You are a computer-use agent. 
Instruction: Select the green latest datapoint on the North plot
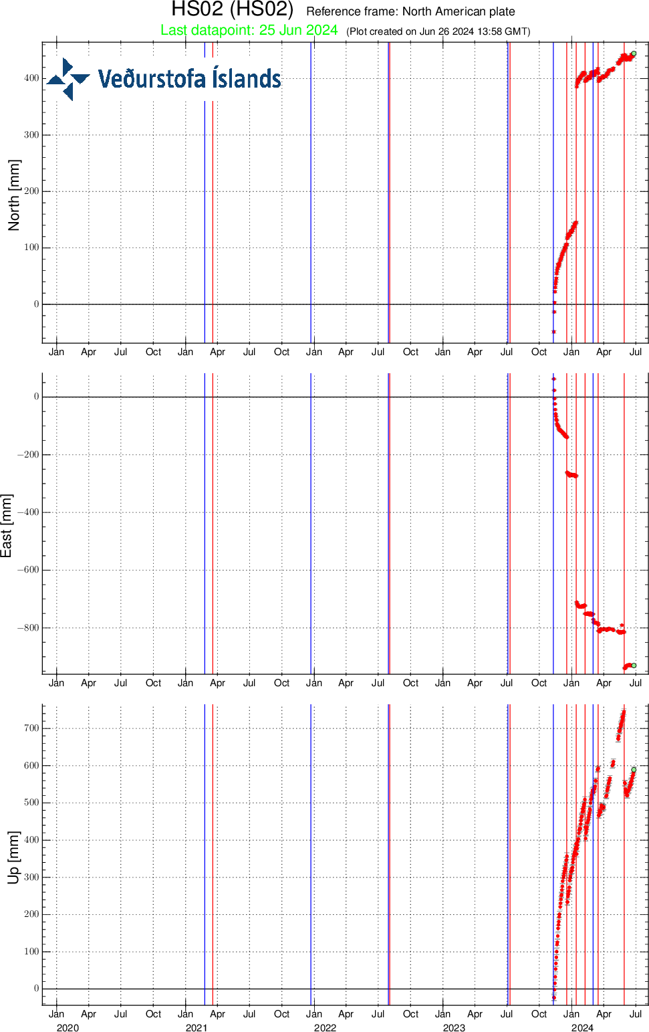click(634, 54)
